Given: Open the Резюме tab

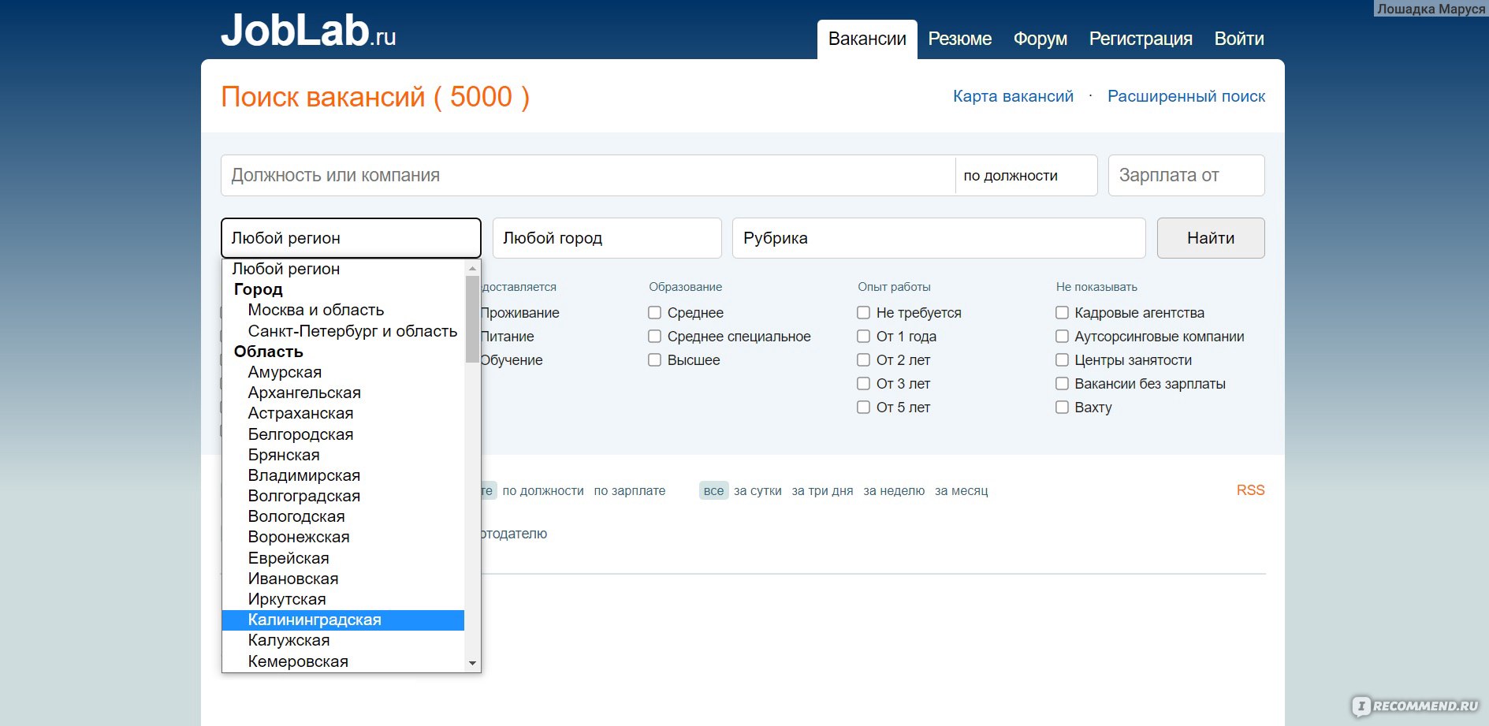Looking at the screenshot, I should point(959,39).
